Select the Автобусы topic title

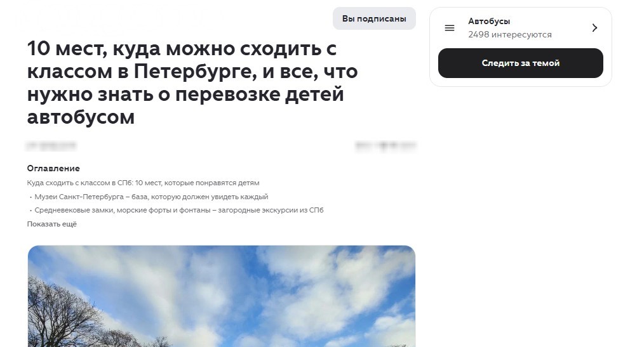489,21
